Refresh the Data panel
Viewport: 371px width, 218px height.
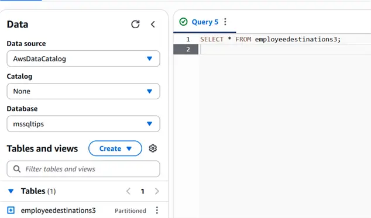(135, 24)
